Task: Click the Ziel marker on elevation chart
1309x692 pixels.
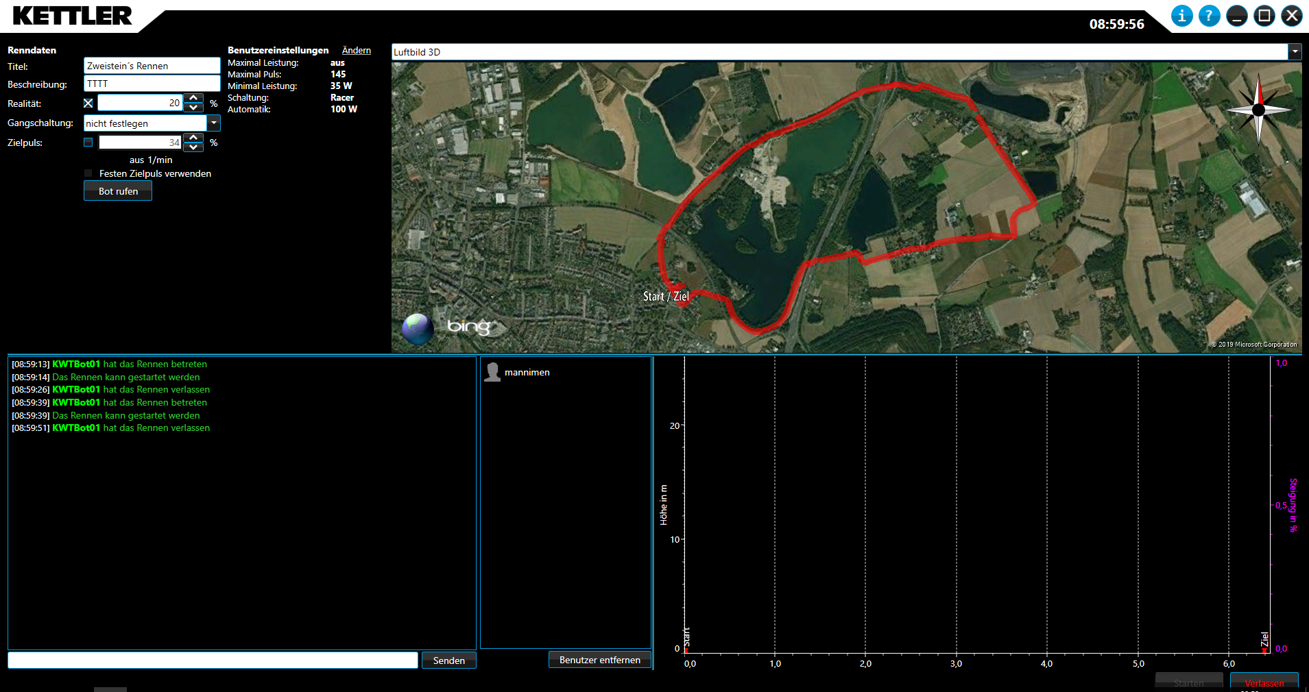Action: coord(1264,642)
